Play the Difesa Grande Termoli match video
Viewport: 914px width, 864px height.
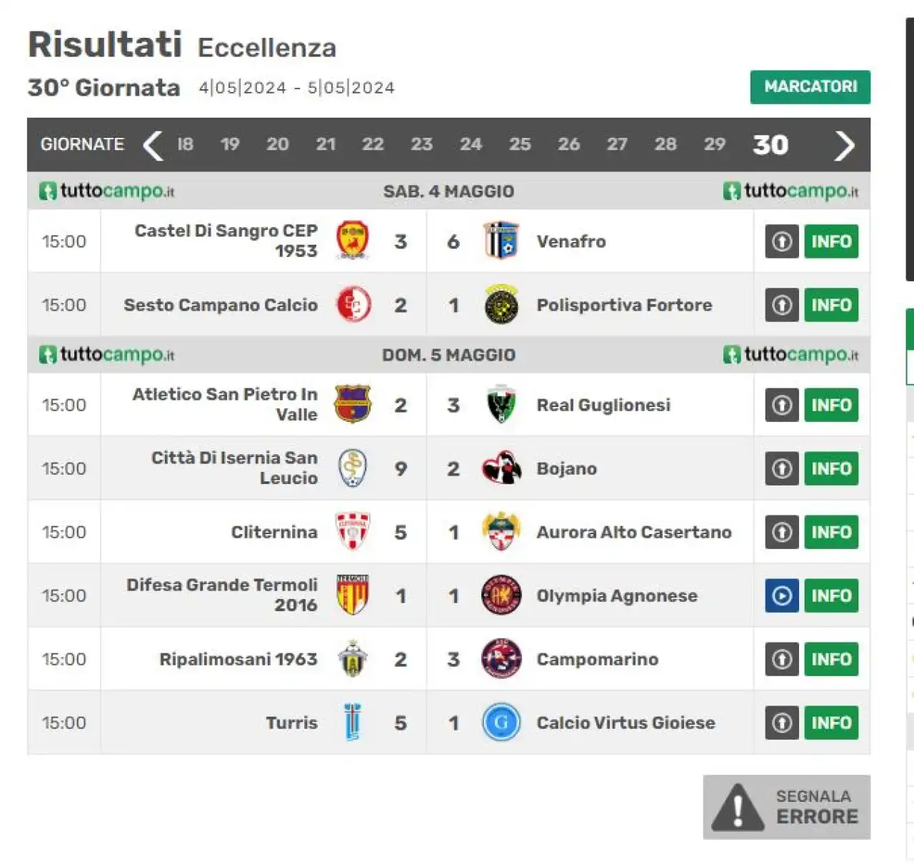pos(782,596)
